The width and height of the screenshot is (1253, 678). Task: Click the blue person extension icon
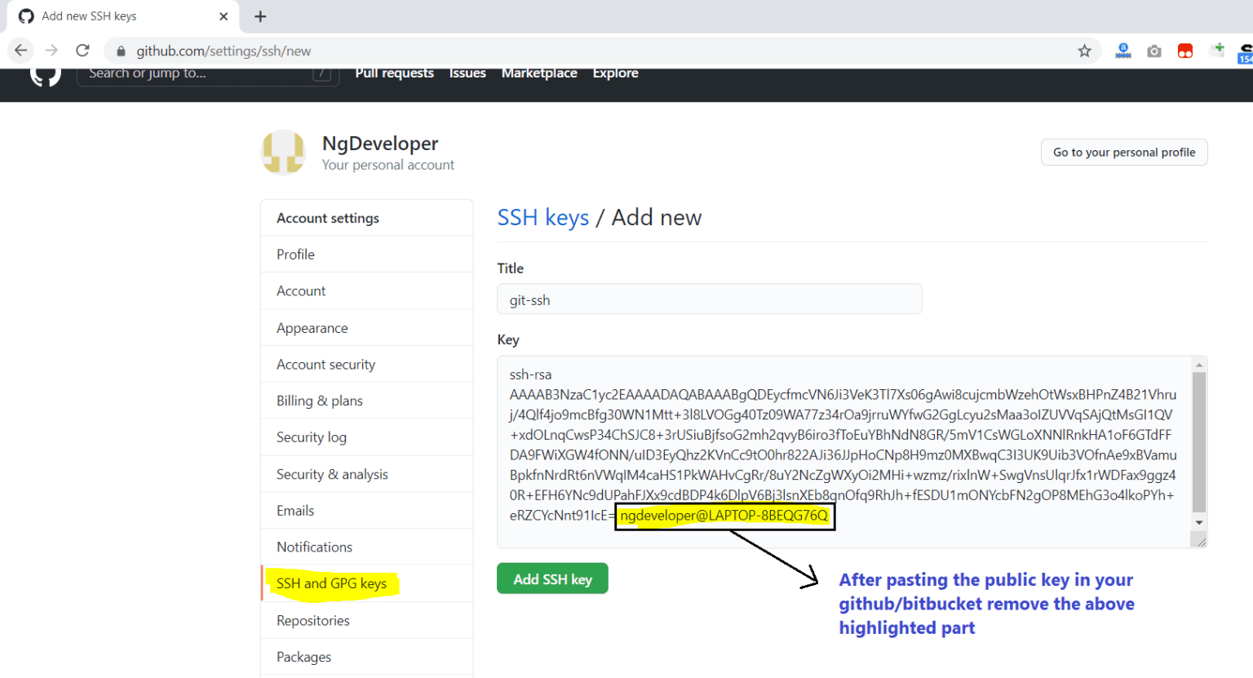1123,51
